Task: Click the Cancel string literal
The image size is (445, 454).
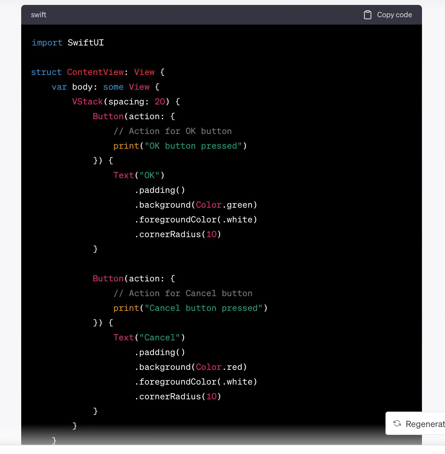Action: 160,337
